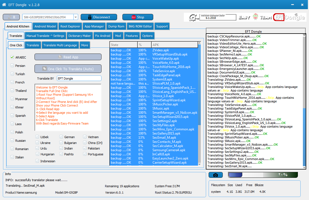Open the Root Explorer tab

pos(70,26)
